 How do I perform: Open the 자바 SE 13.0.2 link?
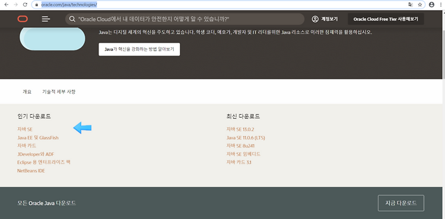click(240, 129)
